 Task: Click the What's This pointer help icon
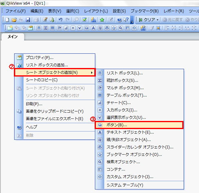point(126,20)
